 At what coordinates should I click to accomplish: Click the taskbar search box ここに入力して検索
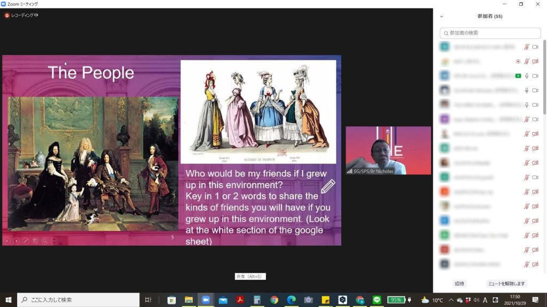[78, 300]
